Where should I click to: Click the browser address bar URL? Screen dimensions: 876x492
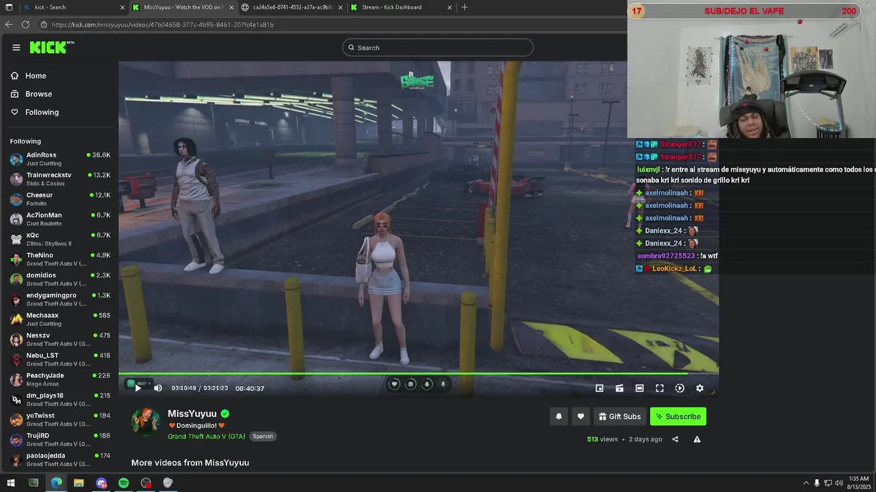[x=163, y=25]
